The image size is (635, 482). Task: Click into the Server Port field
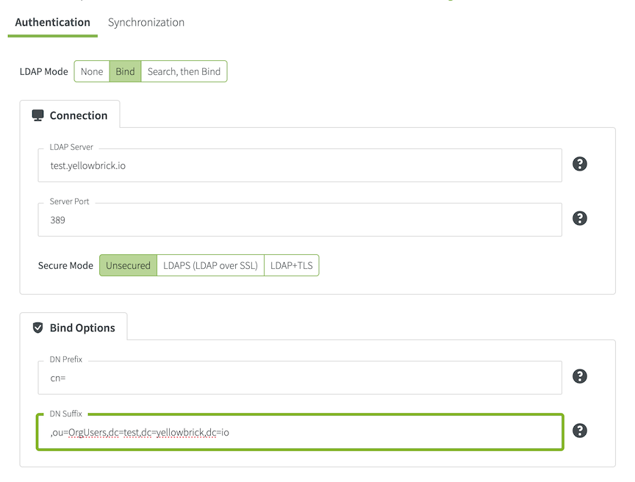[299, 220]
